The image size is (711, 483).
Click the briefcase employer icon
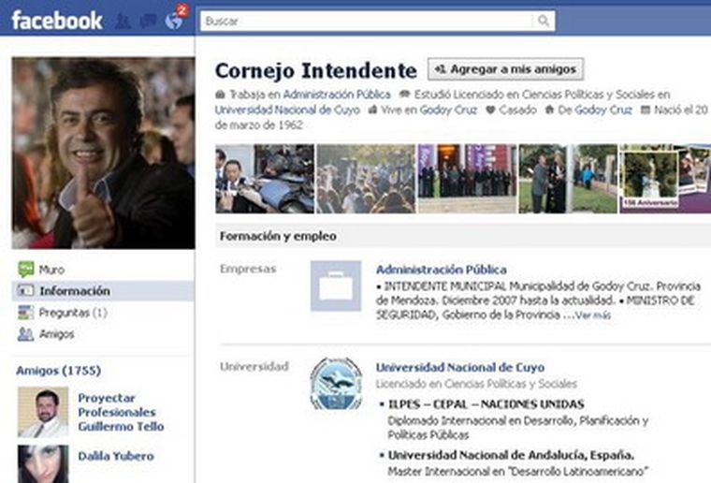pos(336,285)
